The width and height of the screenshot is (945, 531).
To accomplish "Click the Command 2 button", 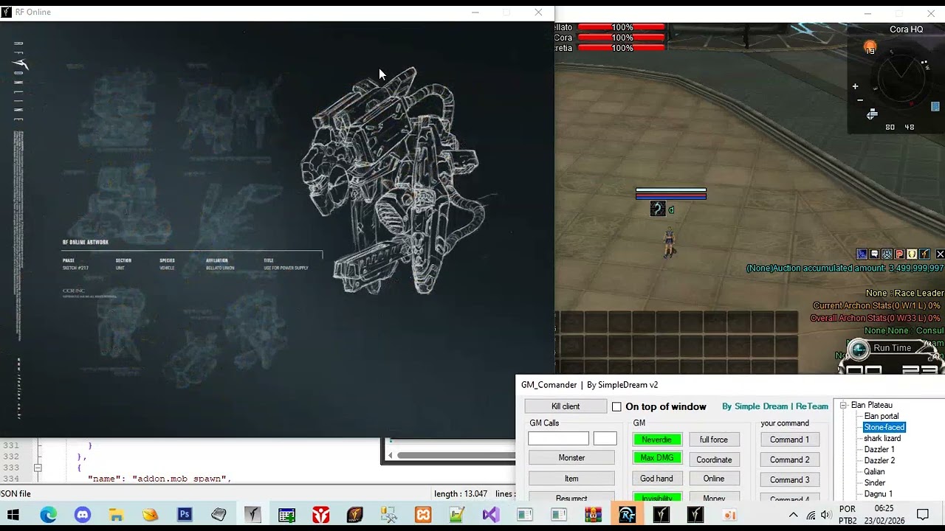I will [x=790, y=459].
